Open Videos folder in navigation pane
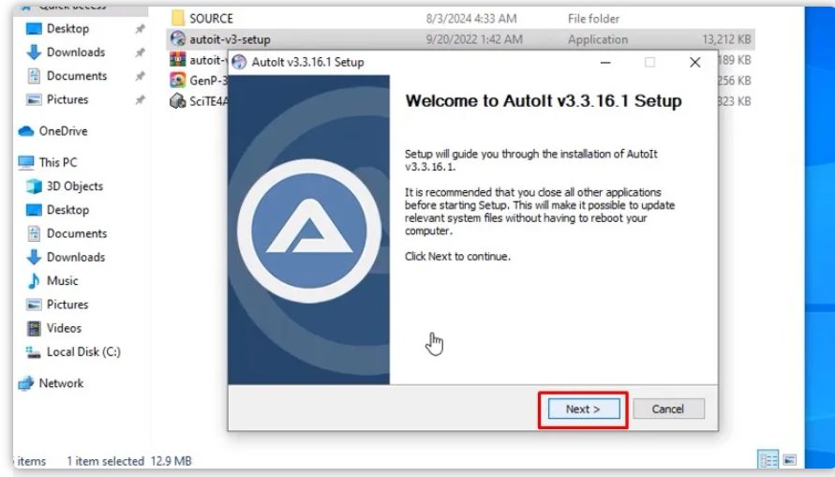Image resolution: width=835 pixels, height=477 pixels. [x=64, y=328]
